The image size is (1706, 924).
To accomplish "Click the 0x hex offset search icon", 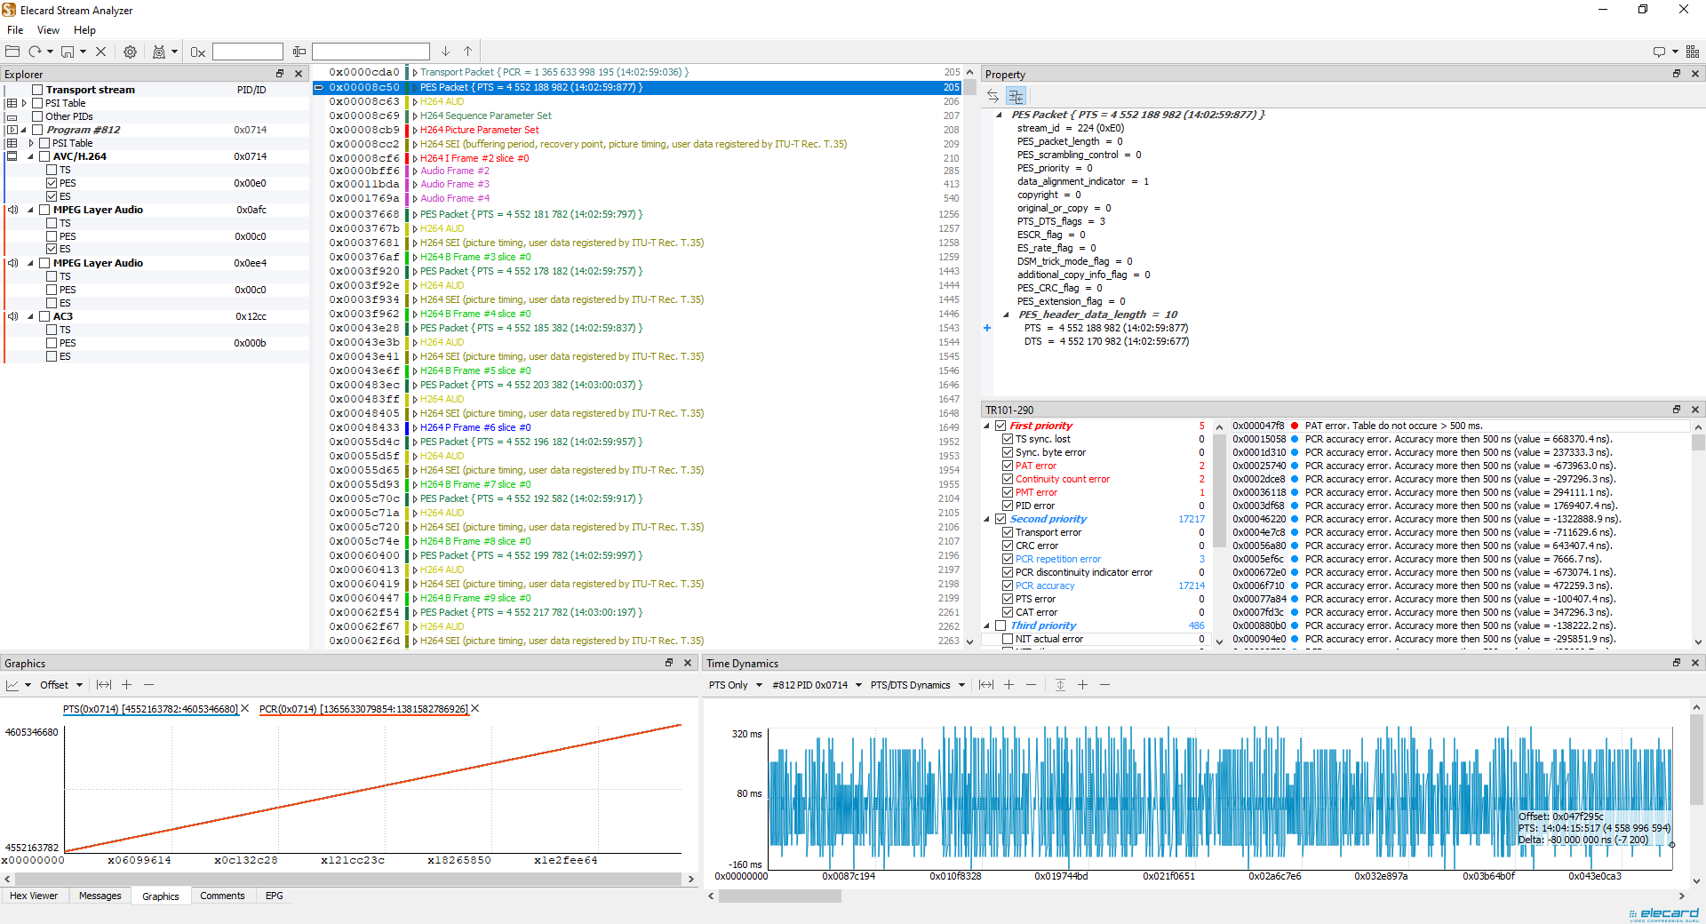I will coord(196,52).
